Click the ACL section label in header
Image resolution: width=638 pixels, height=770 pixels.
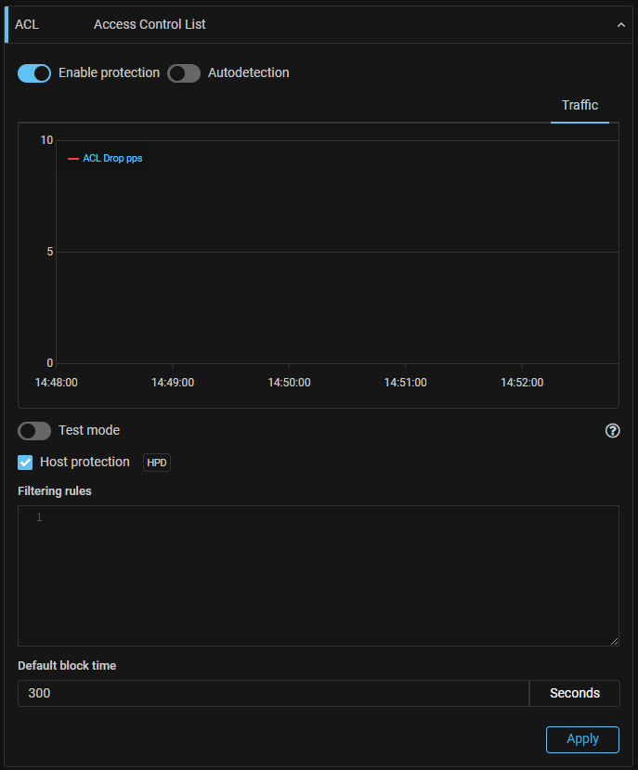(27, 24)
